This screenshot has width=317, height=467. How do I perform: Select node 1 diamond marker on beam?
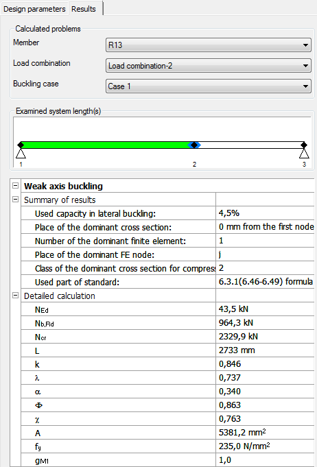click(21, 145)
